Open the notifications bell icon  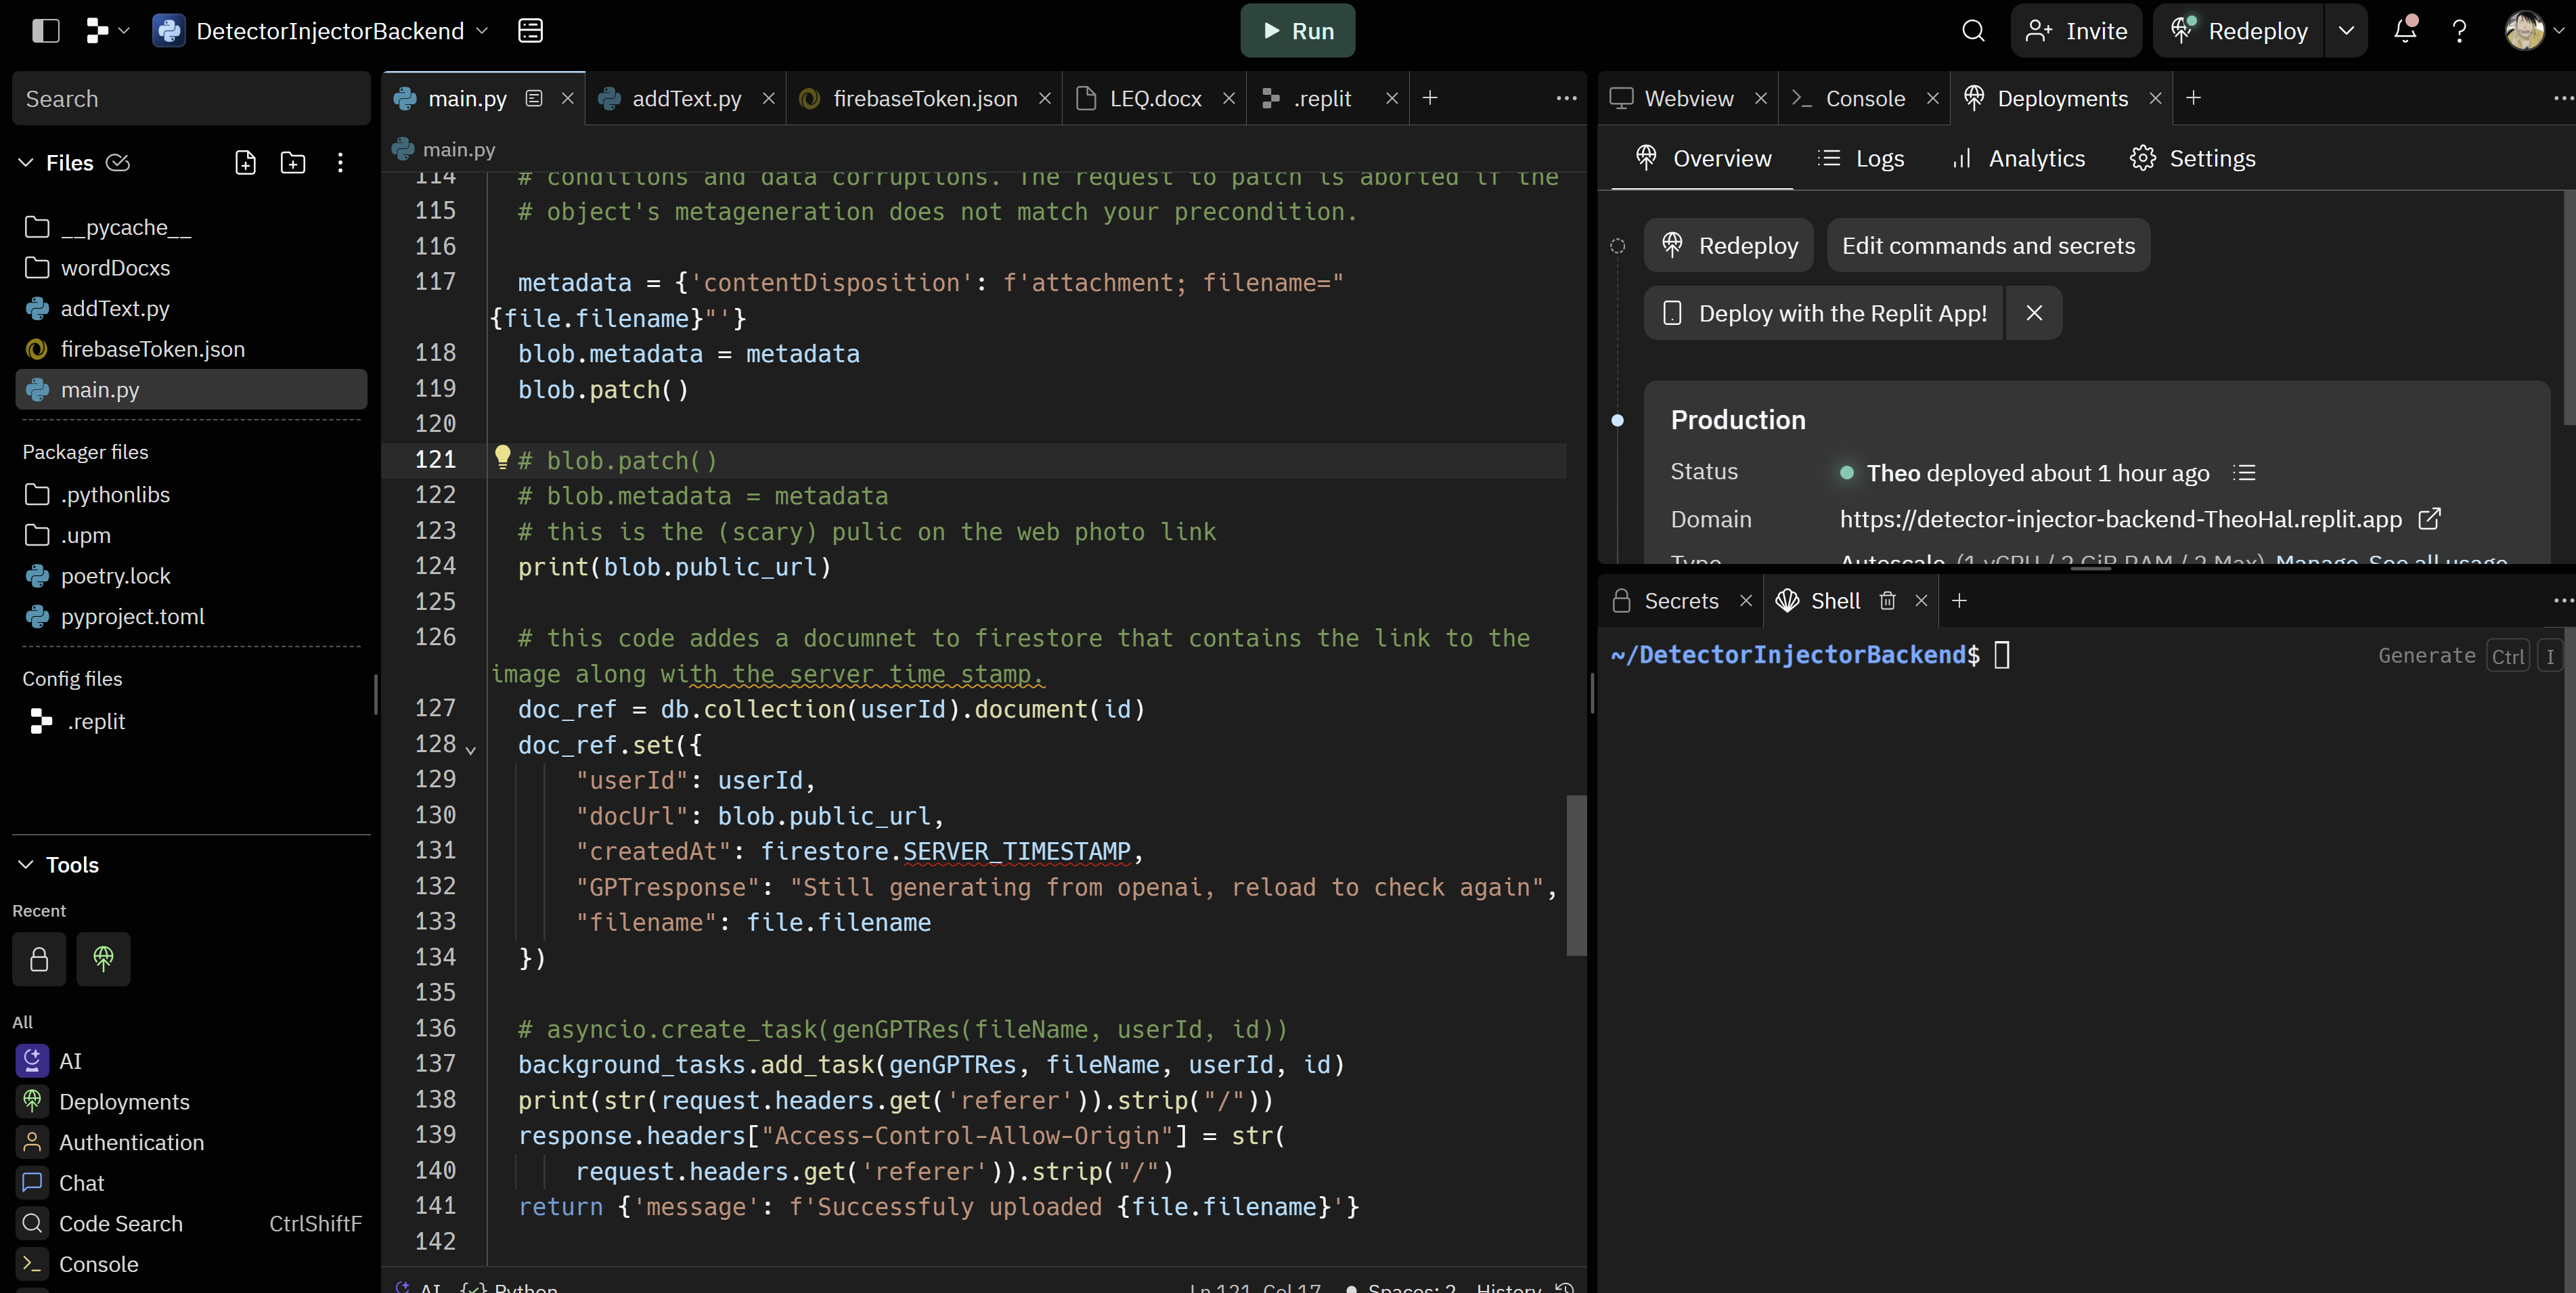tap(2405, 31)
